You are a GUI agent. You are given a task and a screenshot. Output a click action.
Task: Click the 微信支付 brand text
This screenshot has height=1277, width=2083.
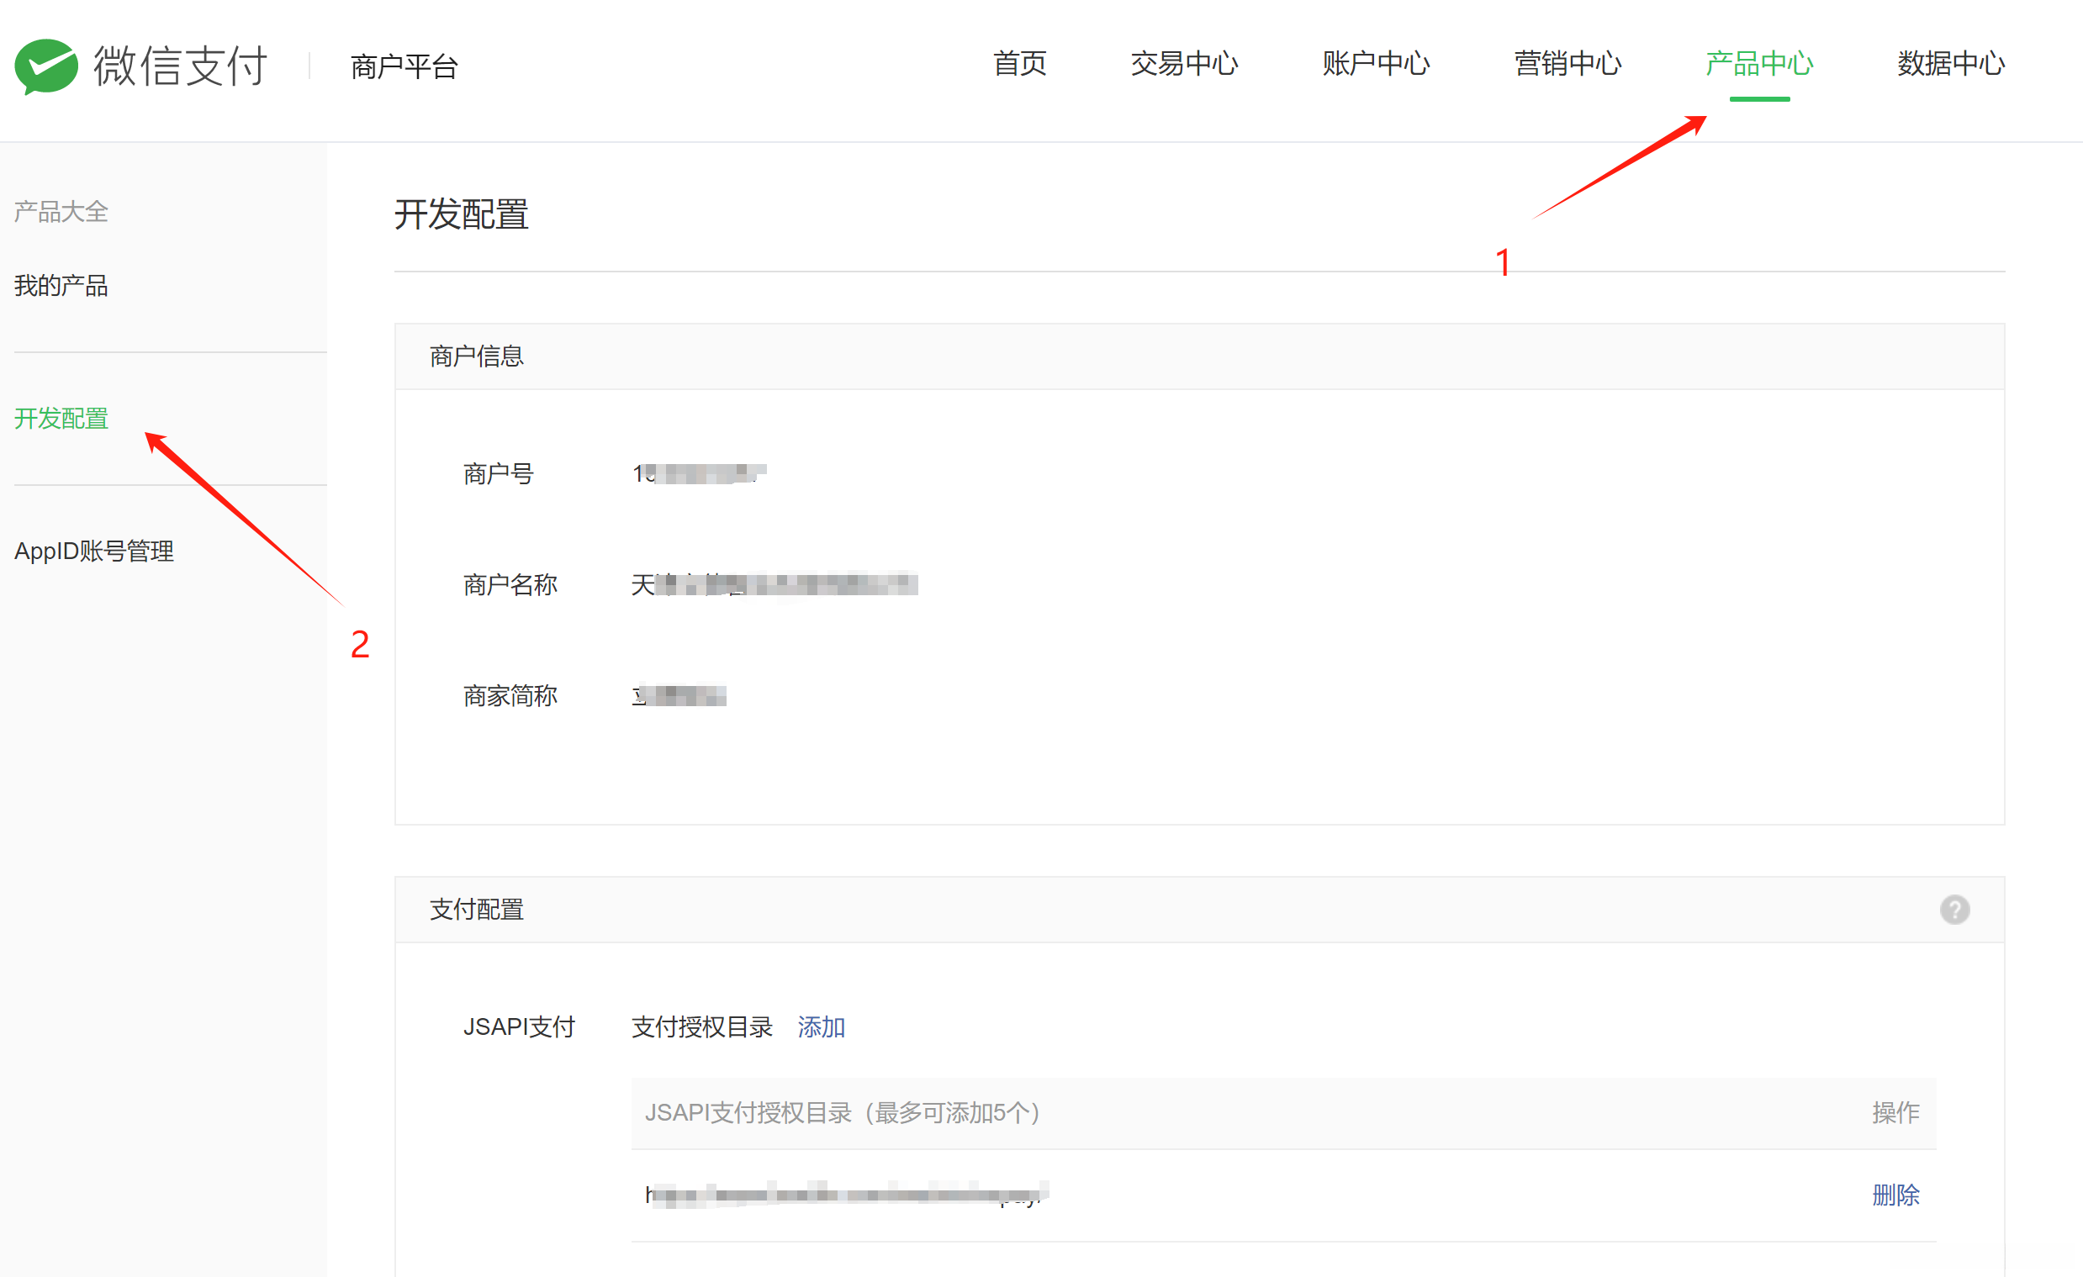point(180,66)
